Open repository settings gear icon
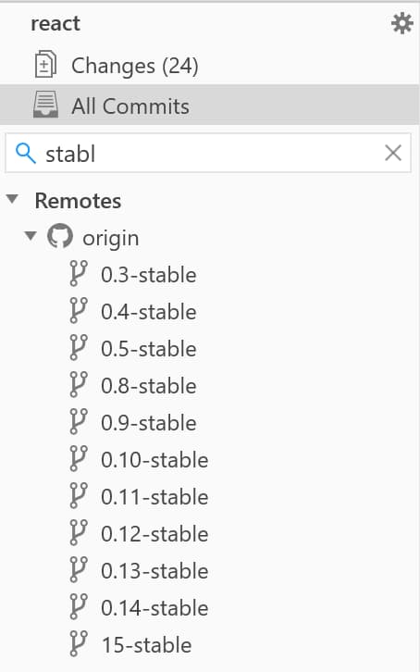This screenshot has width=420, height=672. (402, 23)
